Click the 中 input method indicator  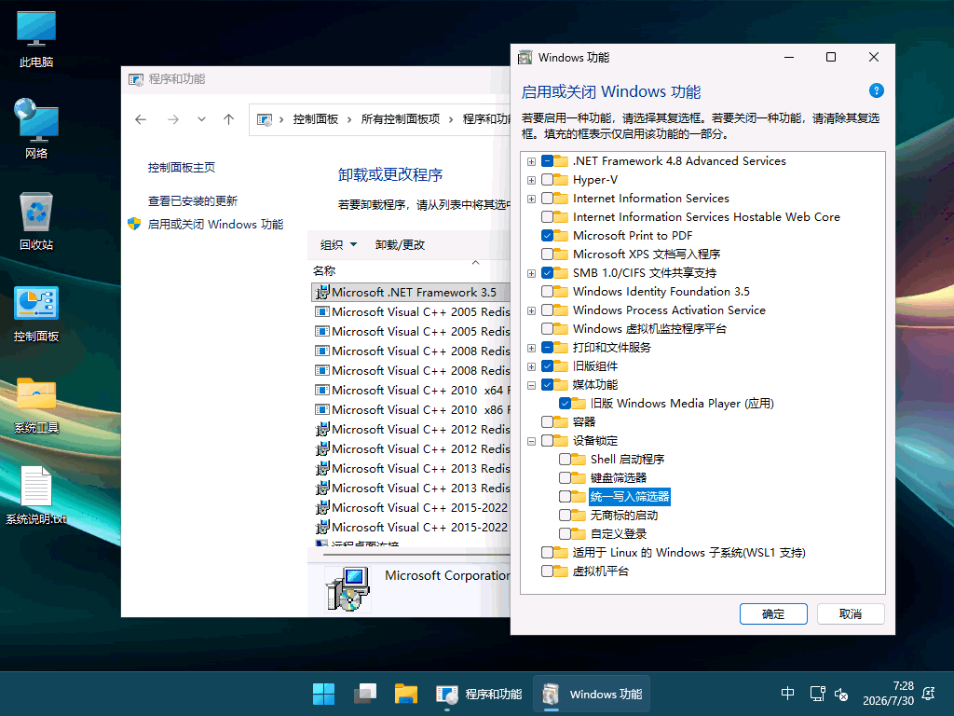[x=787, y=694]
